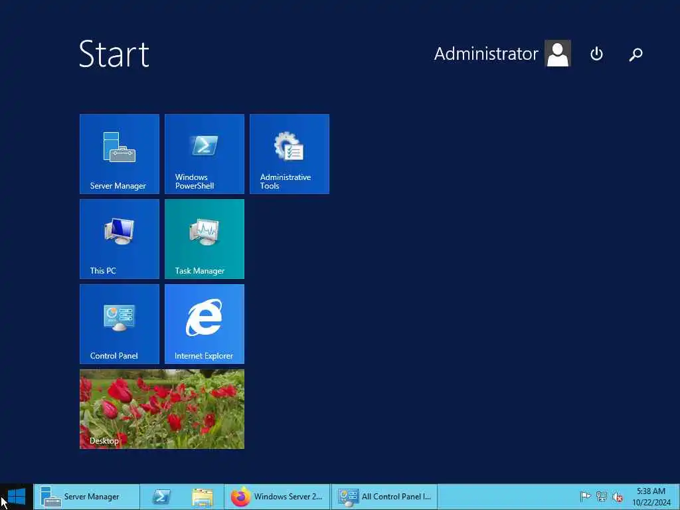
Task: Open the This PC tile
Action: pos(120,239)
